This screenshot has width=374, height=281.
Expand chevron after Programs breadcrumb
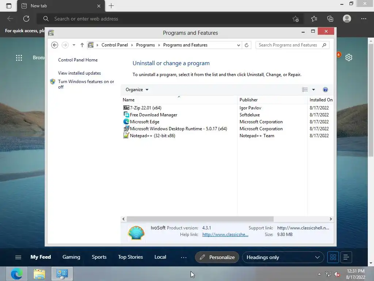click(159, 45)
